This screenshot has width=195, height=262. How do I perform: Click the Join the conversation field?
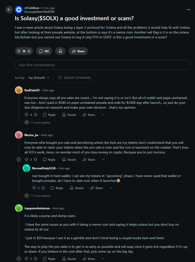point(103,65)
